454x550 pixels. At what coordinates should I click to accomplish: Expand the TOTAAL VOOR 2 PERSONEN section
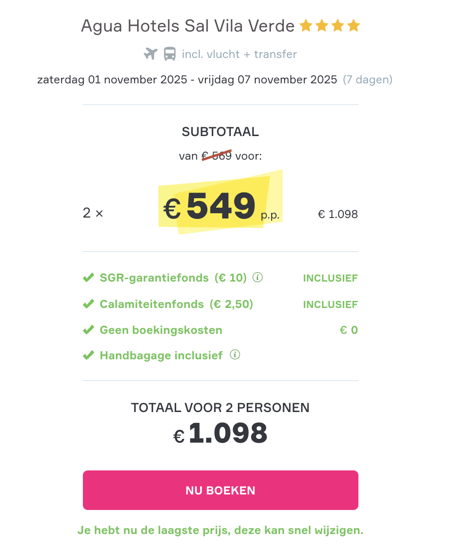coord(220,408)
